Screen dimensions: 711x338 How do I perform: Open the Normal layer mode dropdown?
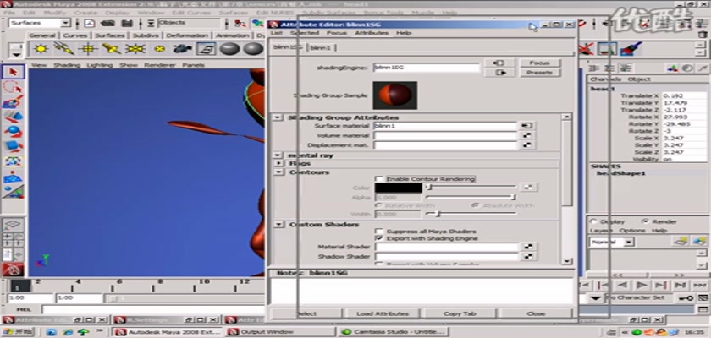coord(628,242)
